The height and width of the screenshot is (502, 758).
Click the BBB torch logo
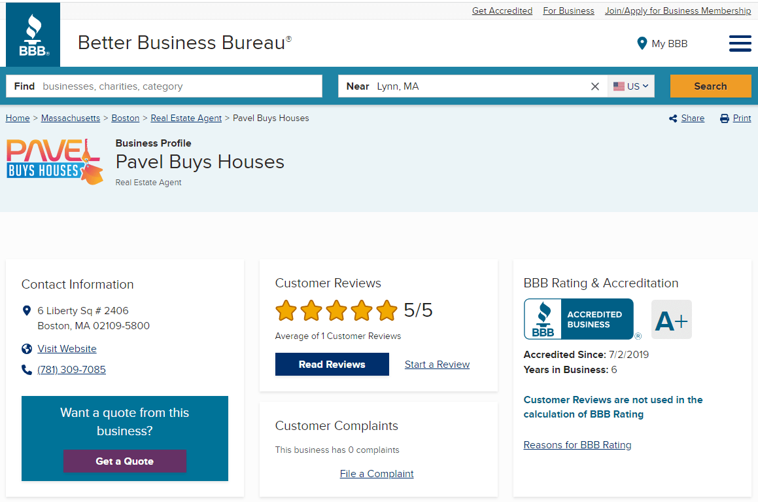pyautogui.click(x=33, y=35)
